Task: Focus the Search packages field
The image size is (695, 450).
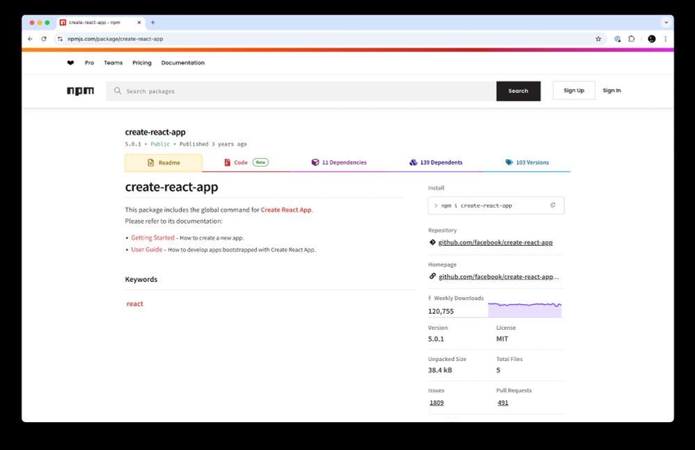Action: [x=301, y=91]
